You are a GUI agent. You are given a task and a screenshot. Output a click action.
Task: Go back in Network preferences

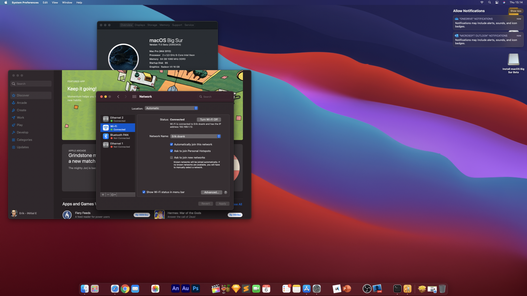118,97
